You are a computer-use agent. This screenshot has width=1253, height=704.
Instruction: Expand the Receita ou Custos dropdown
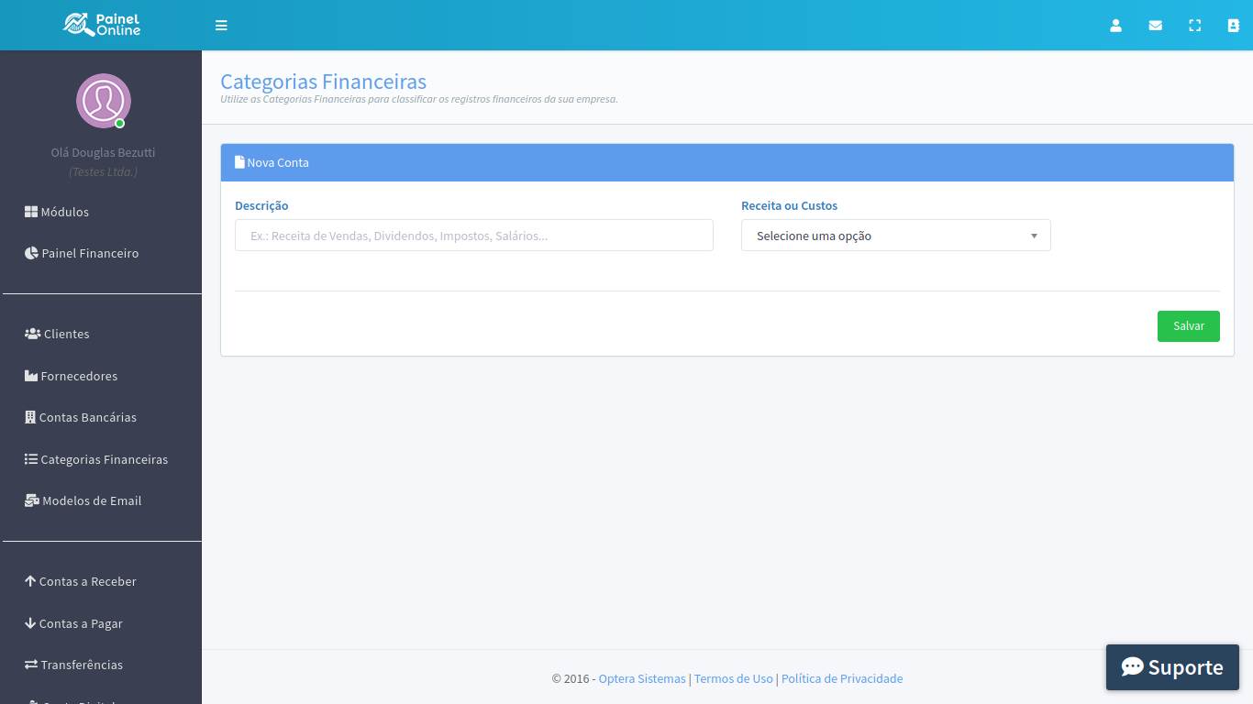895,236
